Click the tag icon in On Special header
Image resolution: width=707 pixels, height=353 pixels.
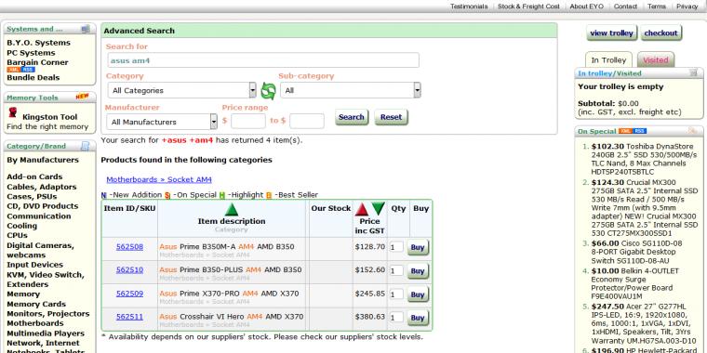(693, 131)
